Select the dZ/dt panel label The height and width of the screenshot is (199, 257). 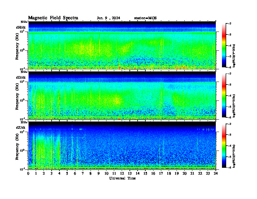21,127
